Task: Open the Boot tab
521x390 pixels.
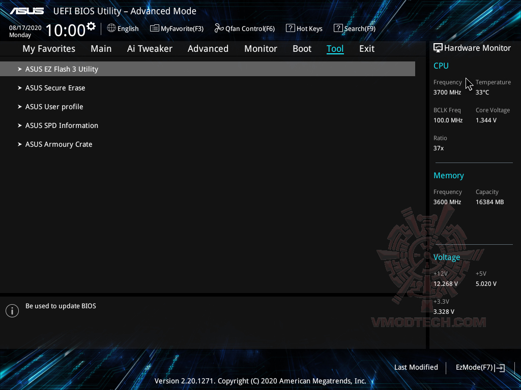Action: (302, 49)
